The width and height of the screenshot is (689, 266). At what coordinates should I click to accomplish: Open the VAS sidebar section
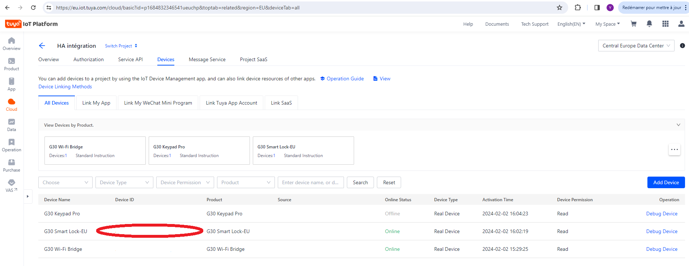(12, 186)
